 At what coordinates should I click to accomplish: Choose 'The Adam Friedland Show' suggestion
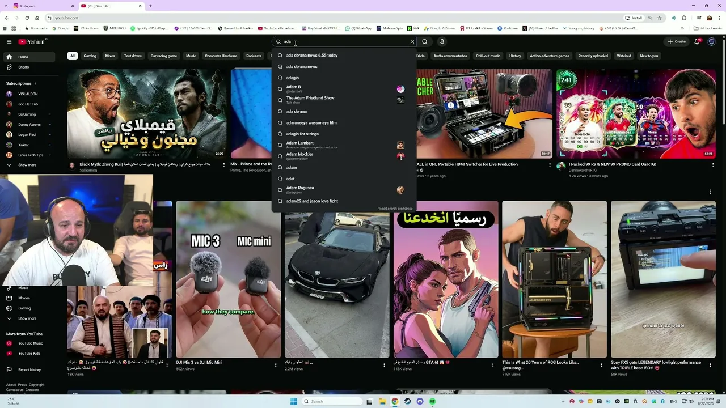point(344,100)
